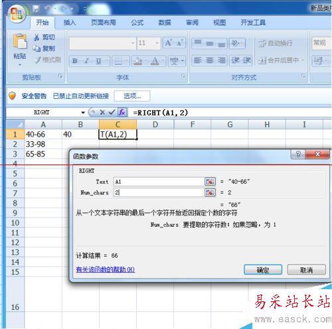Select column G header
Screen dimensions: 332x329
230,125
